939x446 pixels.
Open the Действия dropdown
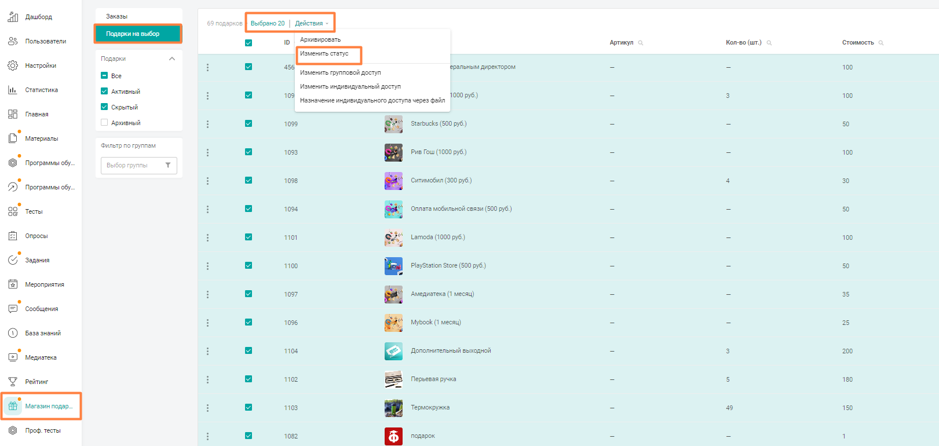(x=312, y=23)
